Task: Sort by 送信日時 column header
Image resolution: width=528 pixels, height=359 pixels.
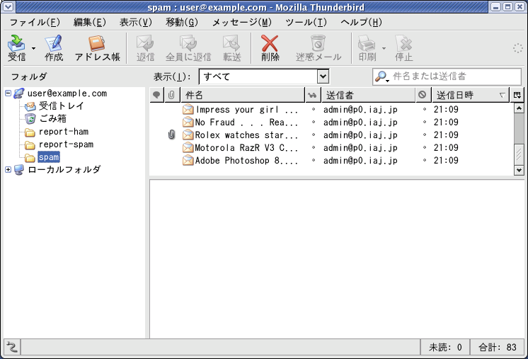Action: pos(471,95)
